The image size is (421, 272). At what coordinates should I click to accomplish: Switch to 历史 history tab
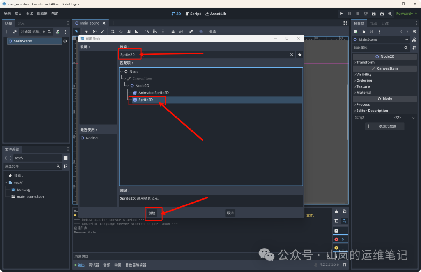pos(386,23)
